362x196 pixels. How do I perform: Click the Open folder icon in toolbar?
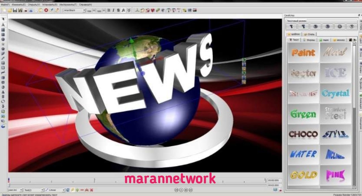[9, 10]
